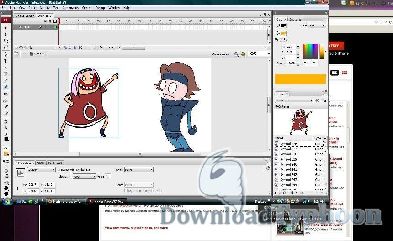Select the Eyedropper tool

tap(6, 107)
